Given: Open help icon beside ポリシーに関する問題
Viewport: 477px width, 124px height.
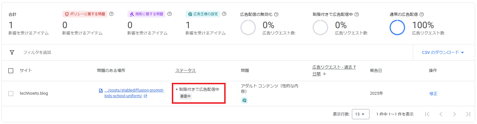Looking at the screenshot, I should click(112, 14).
